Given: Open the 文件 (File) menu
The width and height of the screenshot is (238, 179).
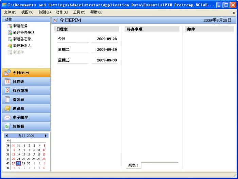Looking at the screenshot, I should [10, 12].
